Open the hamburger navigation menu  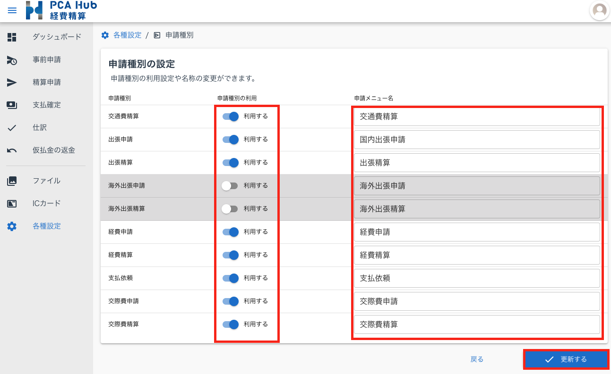pos(12,10)
